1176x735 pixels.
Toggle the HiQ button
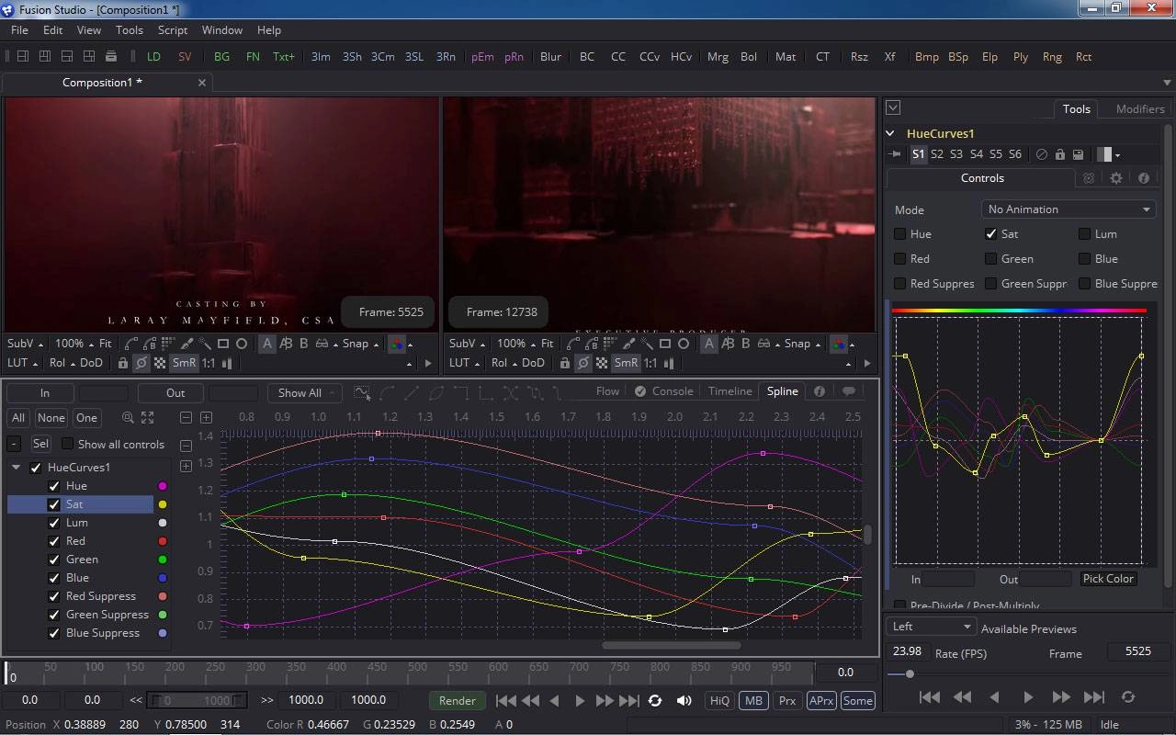pos(719,700)
